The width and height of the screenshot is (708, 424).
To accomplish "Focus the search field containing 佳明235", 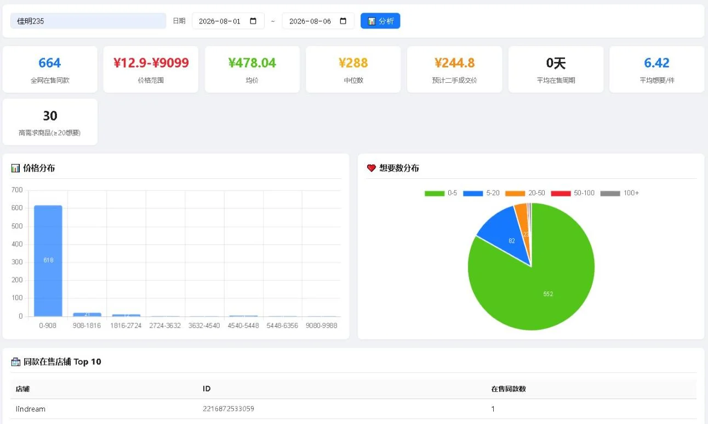I will click(x=88, y=21).
